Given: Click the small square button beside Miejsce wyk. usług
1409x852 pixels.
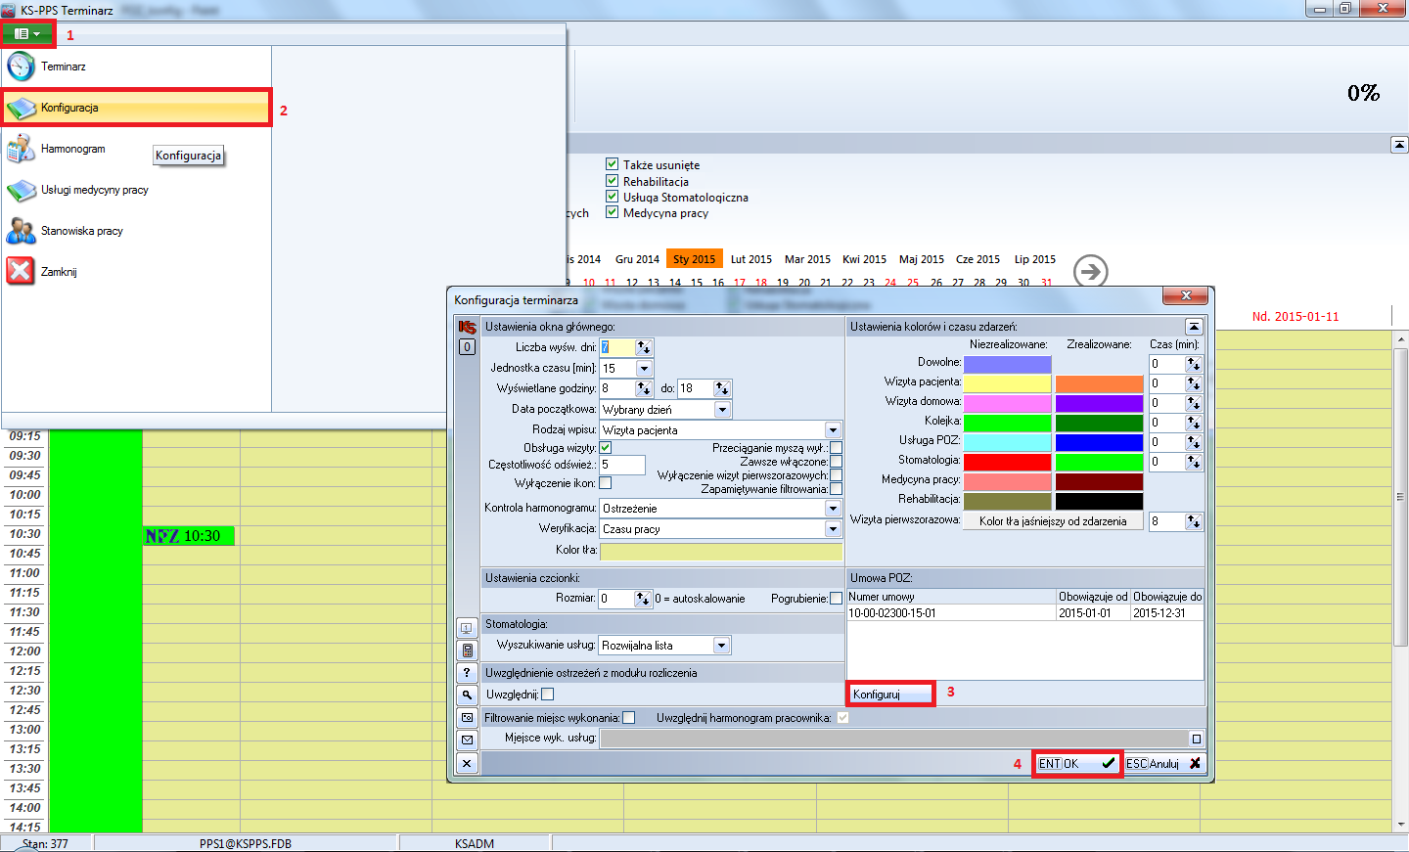Looking at the screenshot, I should [x=1196, y=739].
